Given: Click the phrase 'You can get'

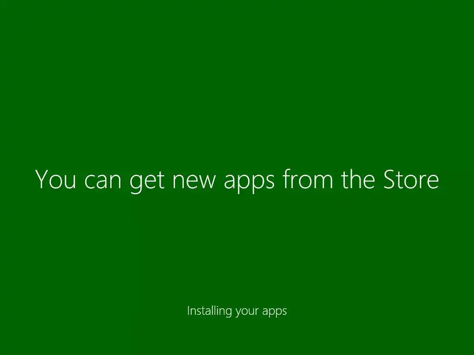Looking at the screenshot, I should [100, 181].
